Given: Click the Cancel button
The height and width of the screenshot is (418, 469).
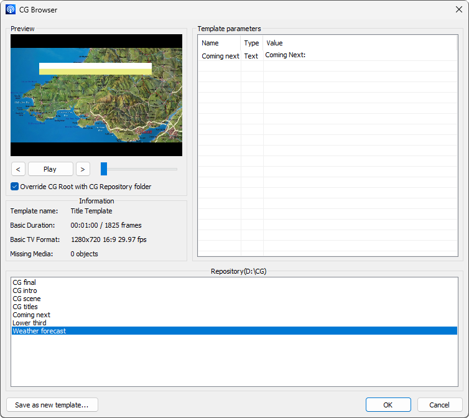Looking at the screenshot, I should [x=439, y=405].
